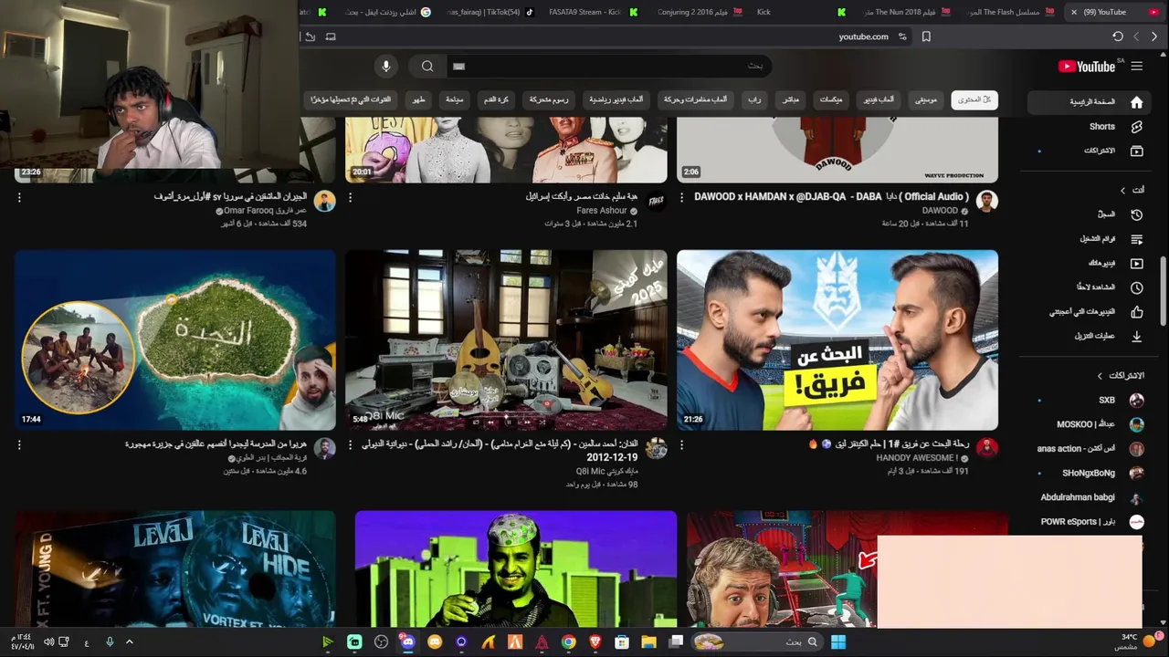1169x657 pixels.
Task: Select the Live (مباشر) filter chip
Action: tap(791, 99)
